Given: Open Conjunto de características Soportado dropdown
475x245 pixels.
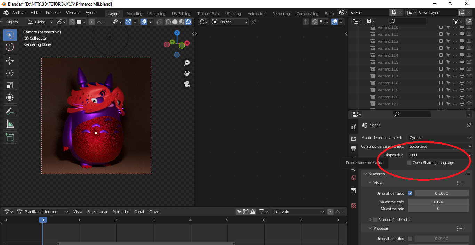Looking at the screenshot, I should (440, 146).
